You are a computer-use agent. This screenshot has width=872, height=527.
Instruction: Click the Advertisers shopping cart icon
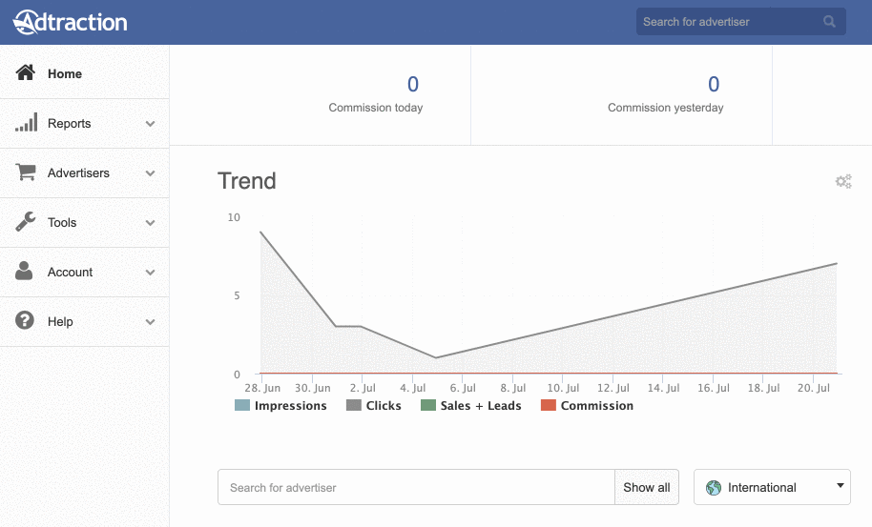pos(26,172)
